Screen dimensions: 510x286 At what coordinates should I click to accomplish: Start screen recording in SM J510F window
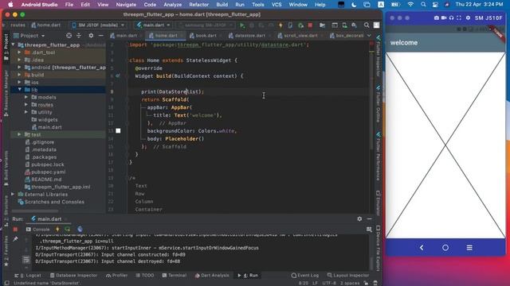[444, 18]
